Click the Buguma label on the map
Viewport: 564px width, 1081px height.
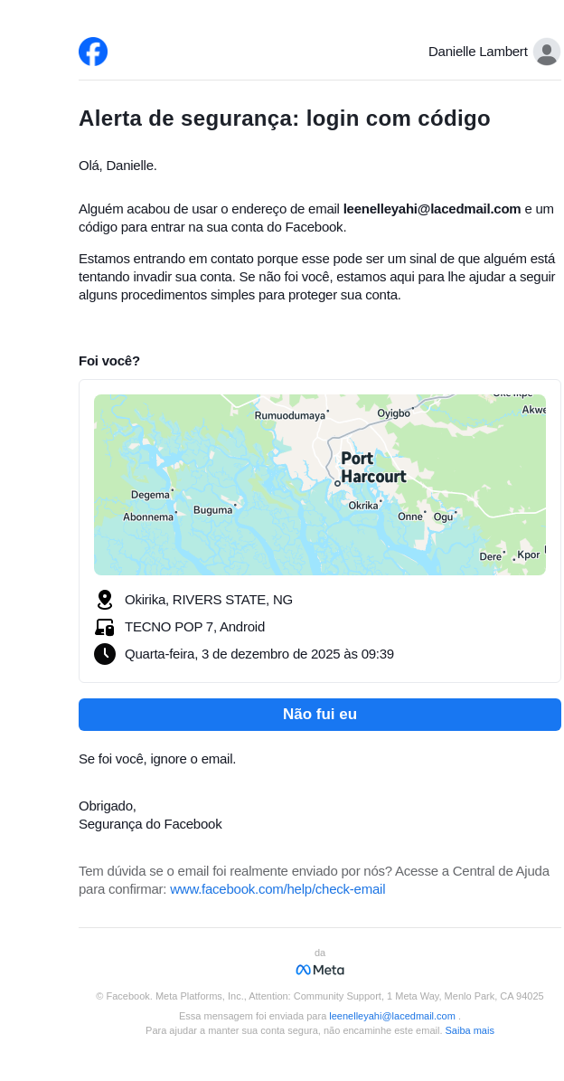(213, 510)
